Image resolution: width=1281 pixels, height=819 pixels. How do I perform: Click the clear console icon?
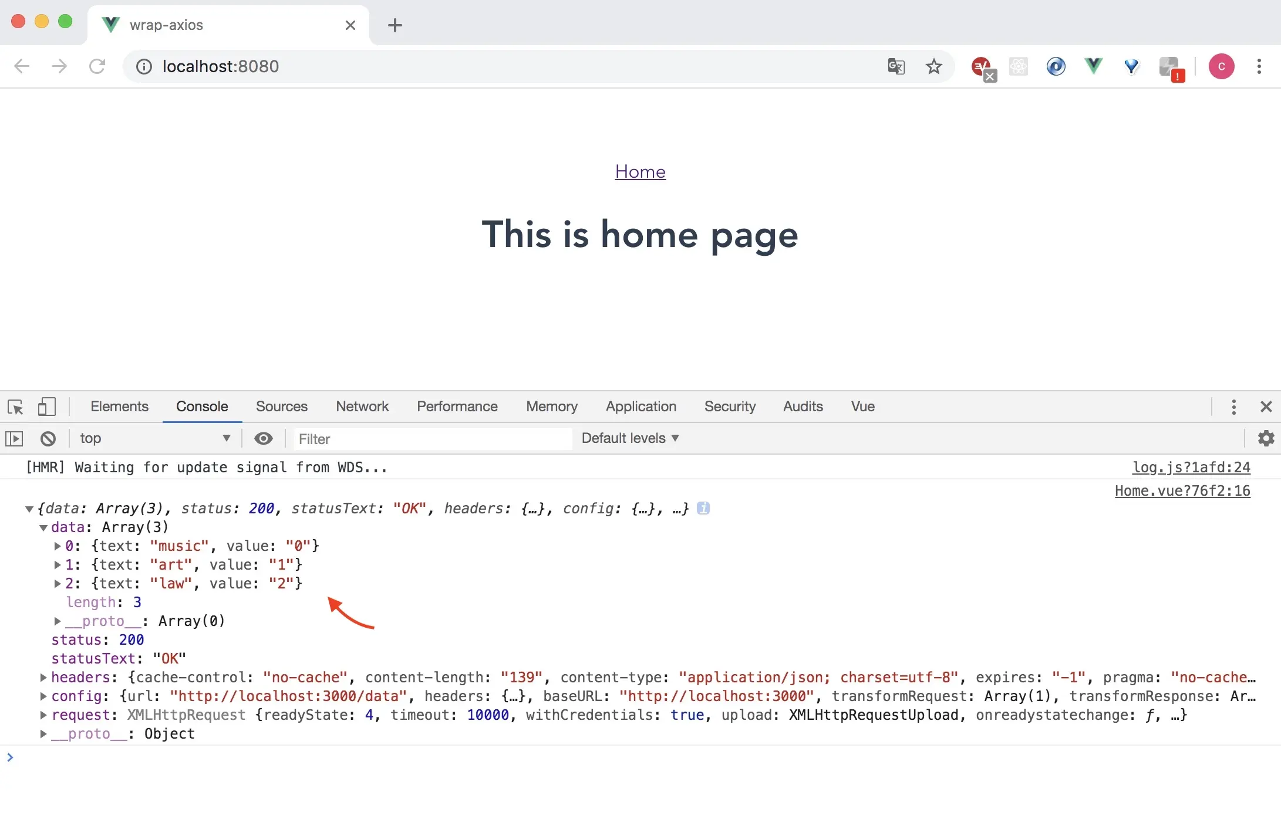[x=48, y=438]
